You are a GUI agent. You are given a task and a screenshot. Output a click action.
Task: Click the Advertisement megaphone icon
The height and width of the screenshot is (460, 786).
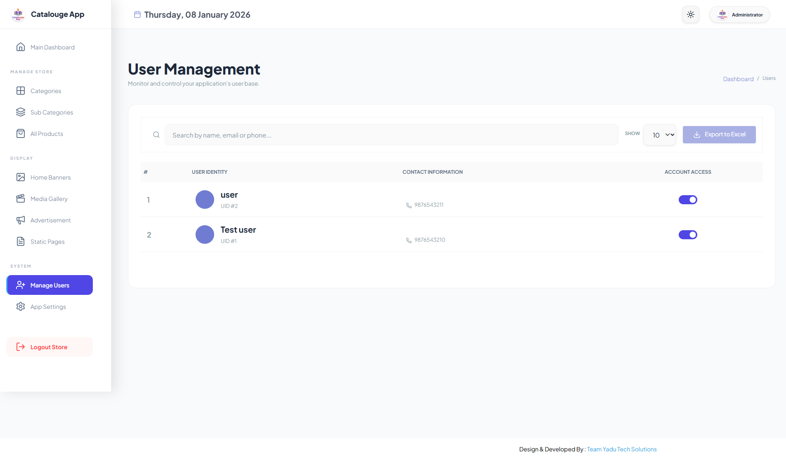(x=21, y=220)
